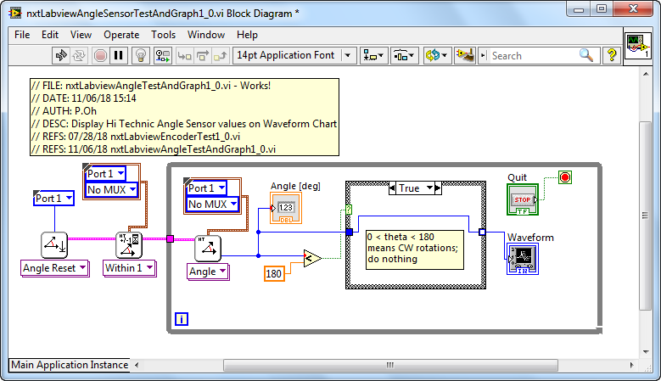Toggle Highlight Execution lightbulb
Screen dimensions: 661x381
(x=141, y=56)
